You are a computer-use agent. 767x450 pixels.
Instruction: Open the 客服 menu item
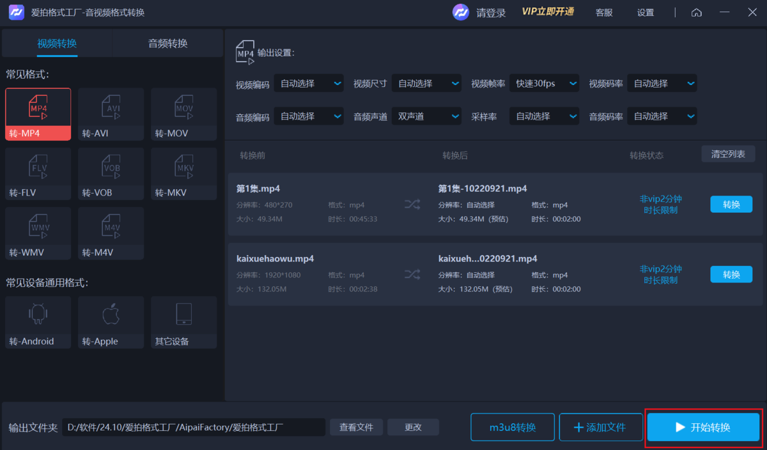point(603,12)
